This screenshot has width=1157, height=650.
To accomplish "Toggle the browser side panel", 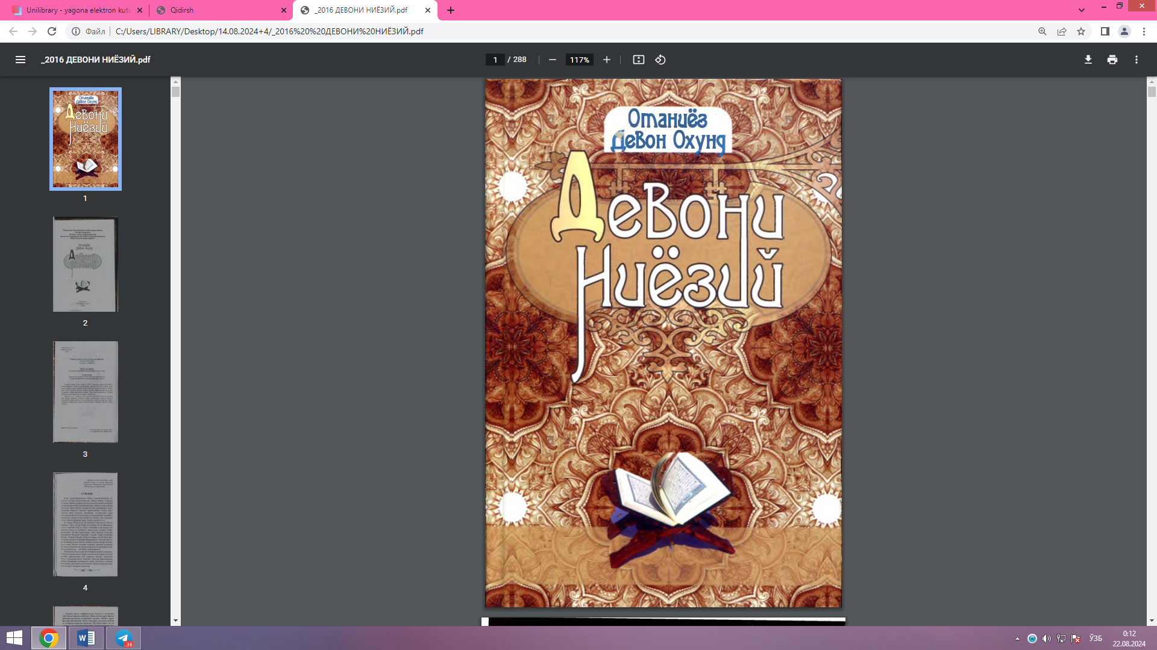I will coord(1105,31).
